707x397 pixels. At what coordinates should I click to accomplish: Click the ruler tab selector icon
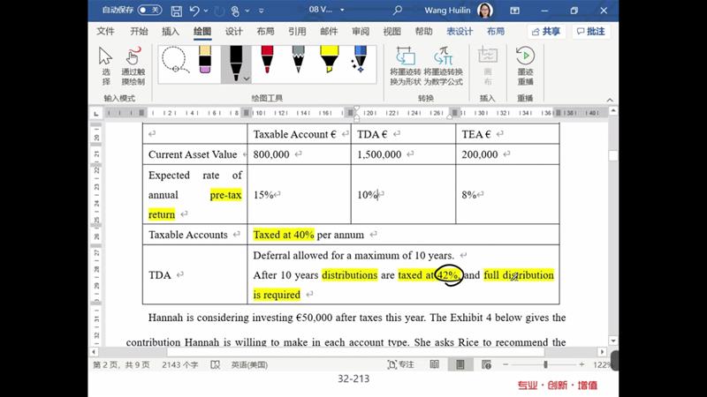tap(96, 113)
